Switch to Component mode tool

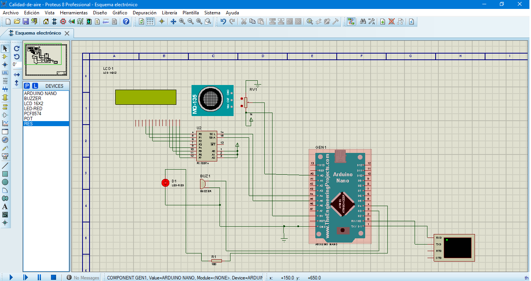[x=5, y=57]
